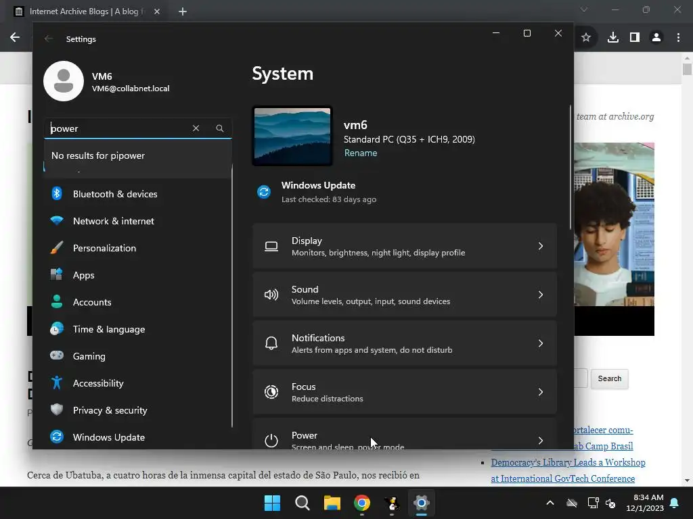The height and width of the screenshot is (519, 693).
Task: Click "No results for pipower" text
Action: [x=98, y=155]
